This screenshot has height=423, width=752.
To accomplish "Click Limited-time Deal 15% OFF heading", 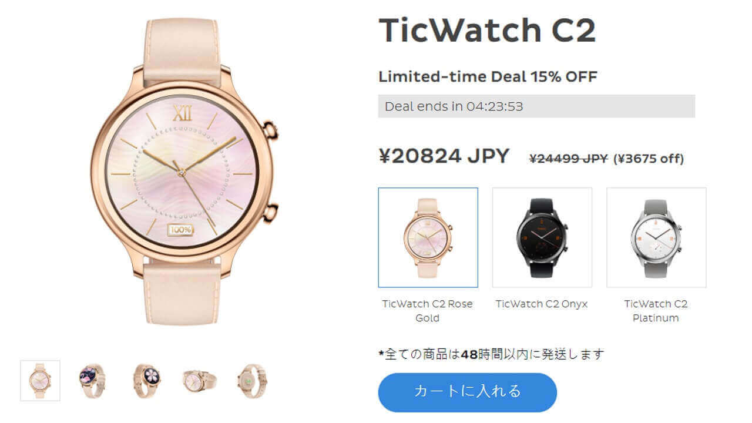I will [x=488, y=76].
